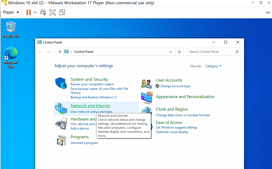This screenshot has height=169, width=272.
Task: Click Optimize visual display link
Action: (x=172, y=132)
